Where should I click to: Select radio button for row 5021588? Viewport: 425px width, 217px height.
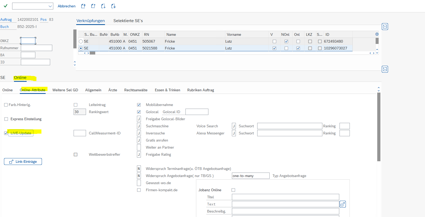[81, 48]
